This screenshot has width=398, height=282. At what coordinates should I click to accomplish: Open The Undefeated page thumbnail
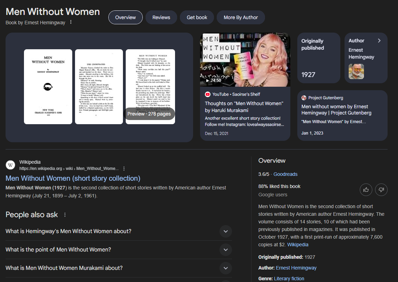pyautogui.click(x=99, y=87)
